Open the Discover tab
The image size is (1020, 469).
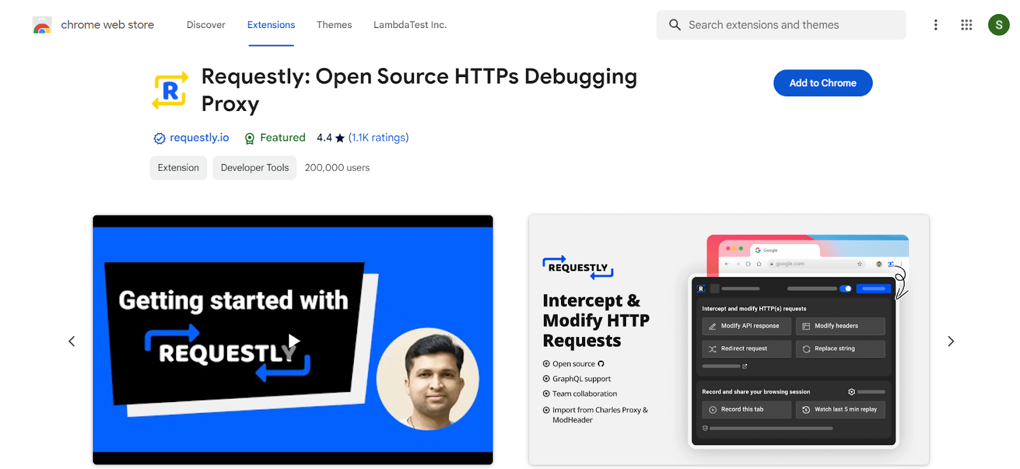coord(206,25)
